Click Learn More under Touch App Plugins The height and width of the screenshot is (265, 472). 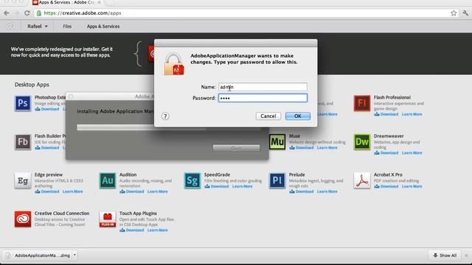pyautogui.click(x=158, y=230)
